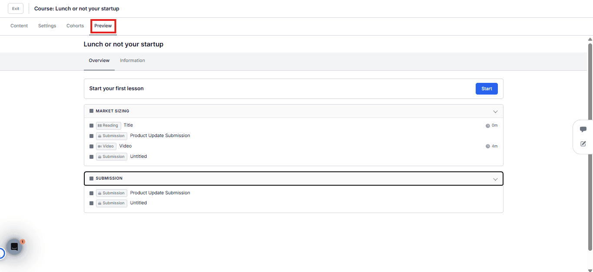Viewport: 593px width, 272px height.
Task: Open the comment bubble icon on right panel
Action: [x=583, y=129]
